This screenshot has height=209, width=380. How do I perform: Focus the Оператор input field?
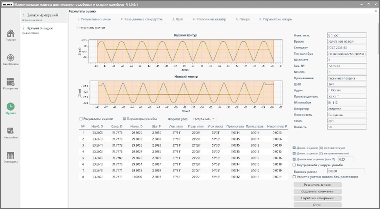click(347, 109)
